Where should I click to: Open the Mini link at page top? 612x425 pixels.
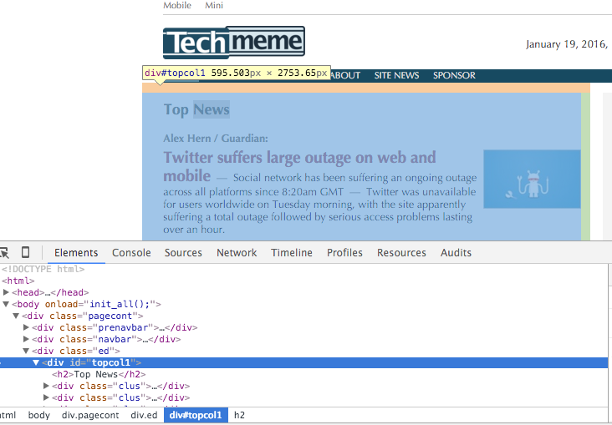(x=214, y=5)
